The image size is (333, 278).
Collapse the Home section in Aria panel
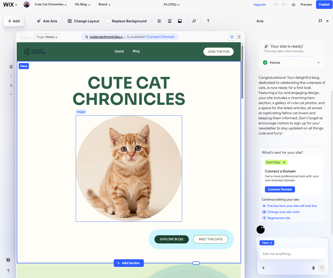tap(318, 63)
